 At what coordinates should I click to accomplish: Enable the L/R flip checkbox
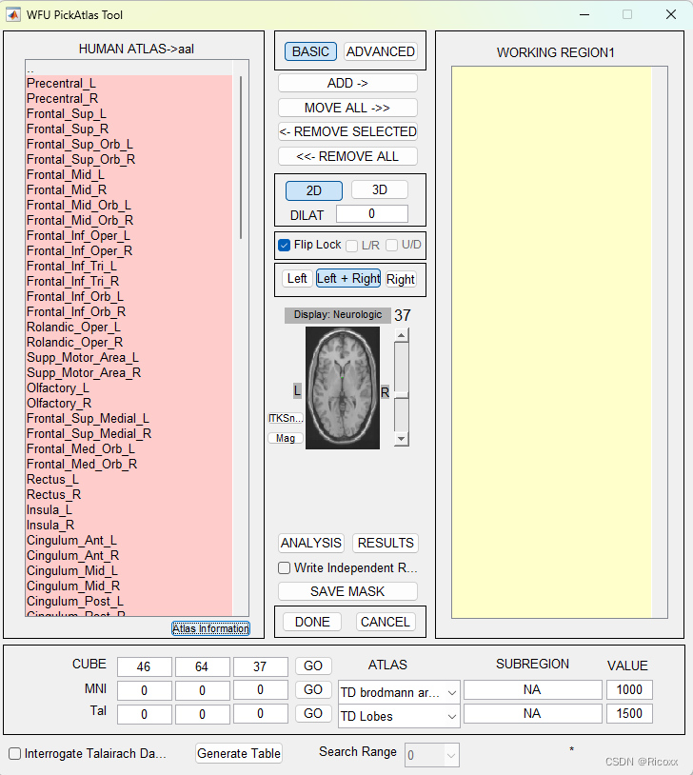point(352,246)
